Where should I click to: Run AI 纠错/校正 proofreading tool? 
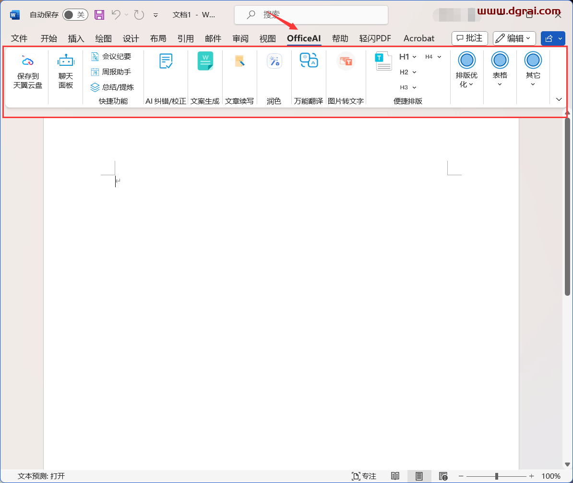point(166,61)
